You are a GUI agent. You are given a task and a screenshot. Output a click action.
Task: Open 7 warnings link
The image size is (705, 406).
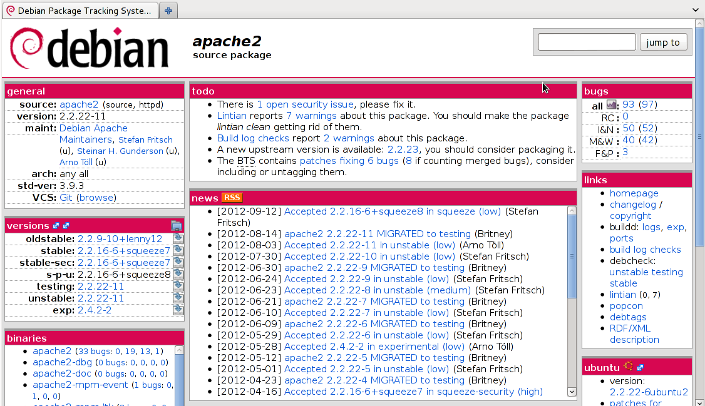(x=311, y=116)
